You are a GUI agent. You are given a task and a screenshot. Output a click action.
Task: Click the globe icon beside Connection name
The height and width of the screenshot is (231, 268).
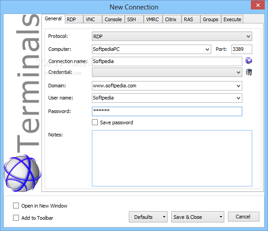249,60
